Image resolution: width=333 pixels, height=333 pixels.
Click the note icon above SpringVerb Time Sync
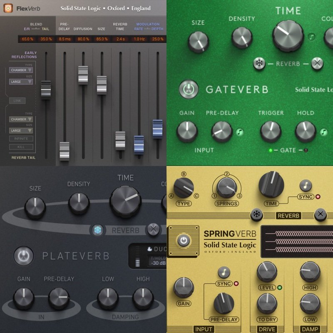click(306, 185)
